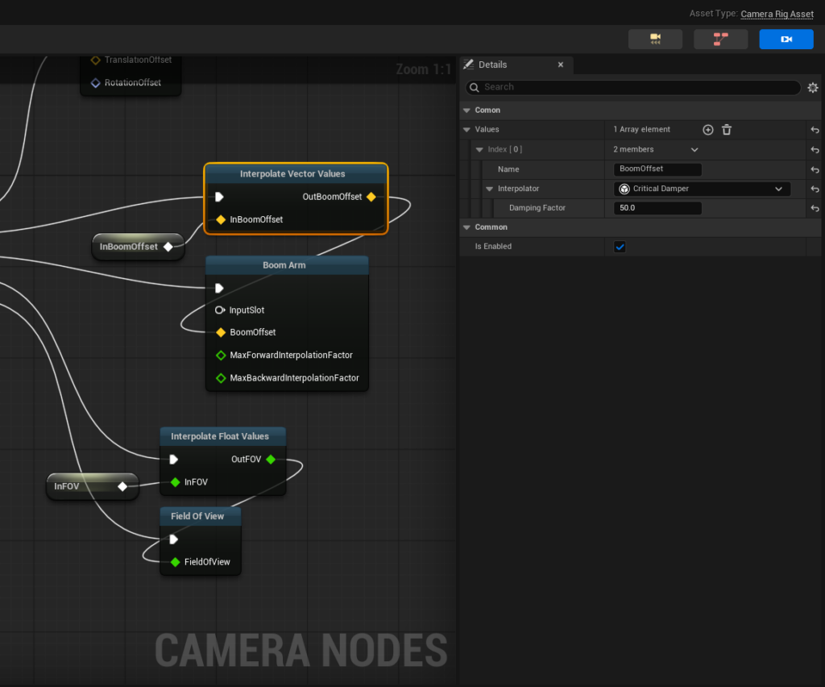This screenshot has width=825, height=687.
Task: Collapse the Index [0] entry
Action: pyautogui.click(x=479, y=149)
